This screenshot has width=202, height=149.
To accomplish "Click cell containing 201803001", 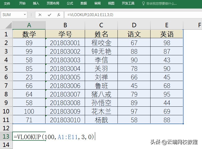I will pyautogui.click(x=65, y=43).
